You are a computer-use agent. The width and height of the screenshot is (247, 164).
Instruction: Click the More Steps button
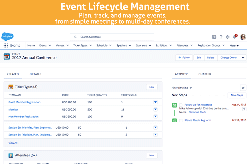click(x=237, y=95)
